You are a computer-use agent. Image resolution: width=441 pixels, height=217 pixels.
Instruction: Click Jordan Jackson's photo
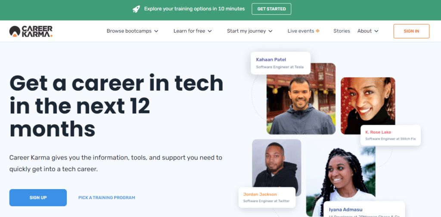tap(276, 168)
